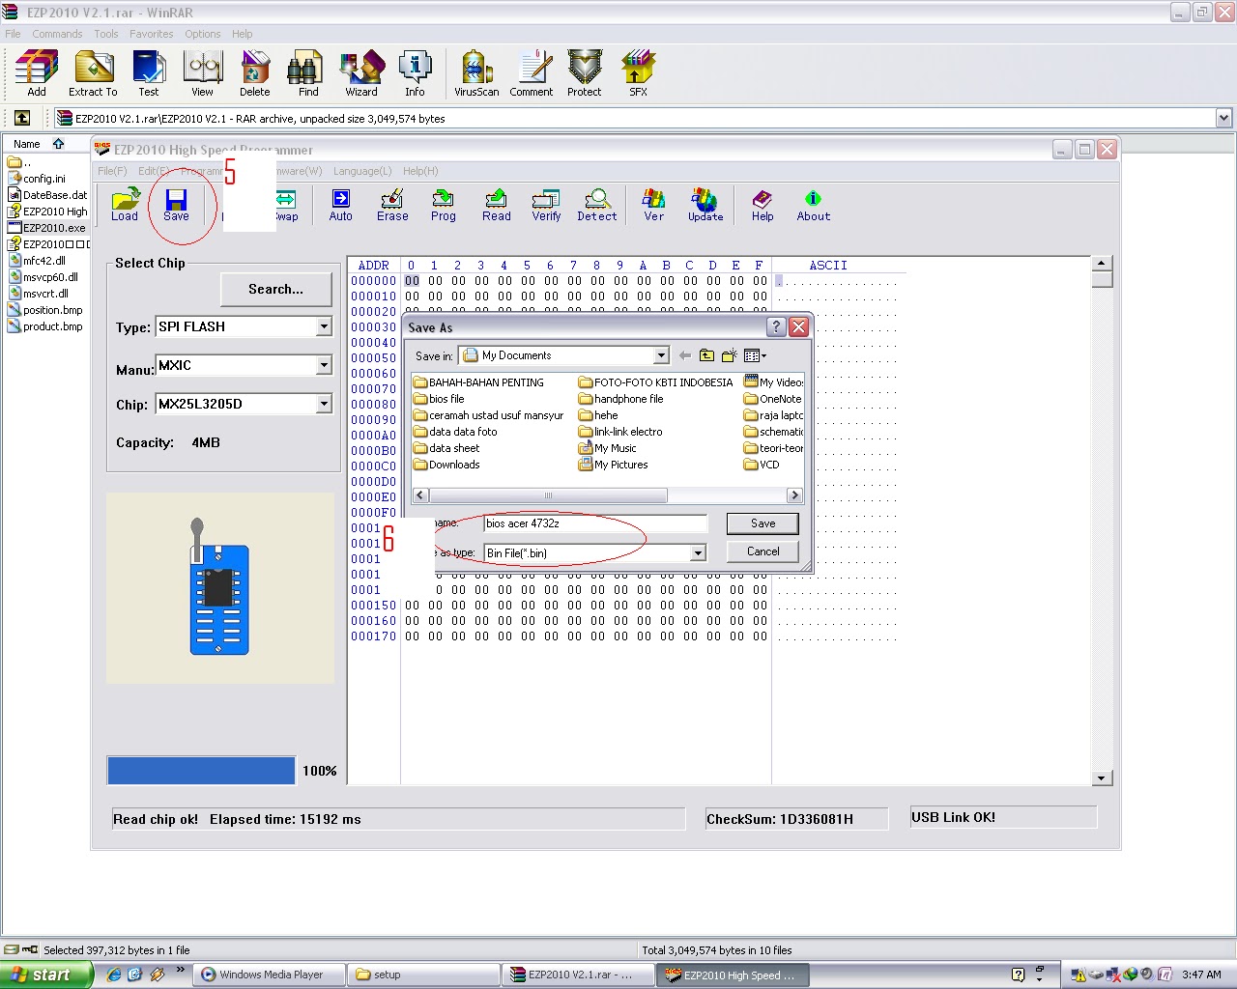Select the My Pictures folder
1237x989 pixels.
click(614, 465)
